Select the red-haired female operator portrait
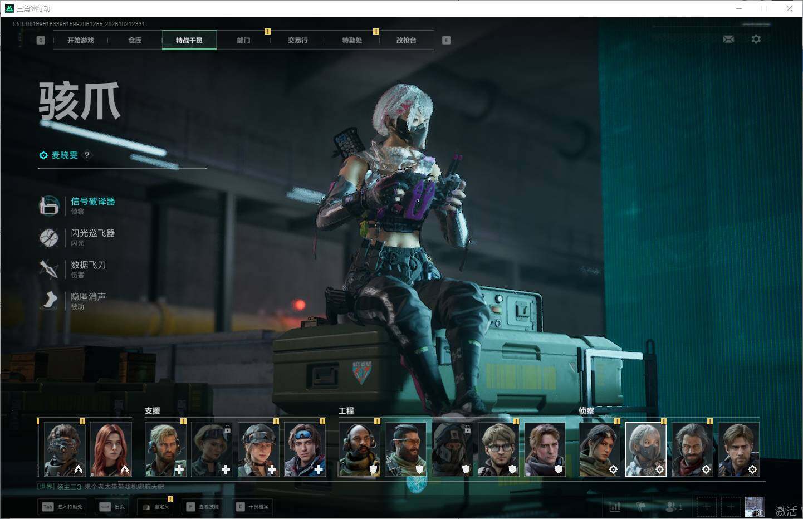The height and width of the screenshot is (519, 803). click(x=111, y=449)
